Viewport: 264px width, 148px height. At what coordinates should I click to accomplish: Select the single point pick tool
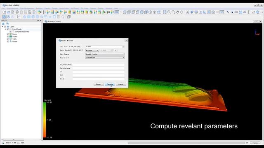tap(228, 12)
